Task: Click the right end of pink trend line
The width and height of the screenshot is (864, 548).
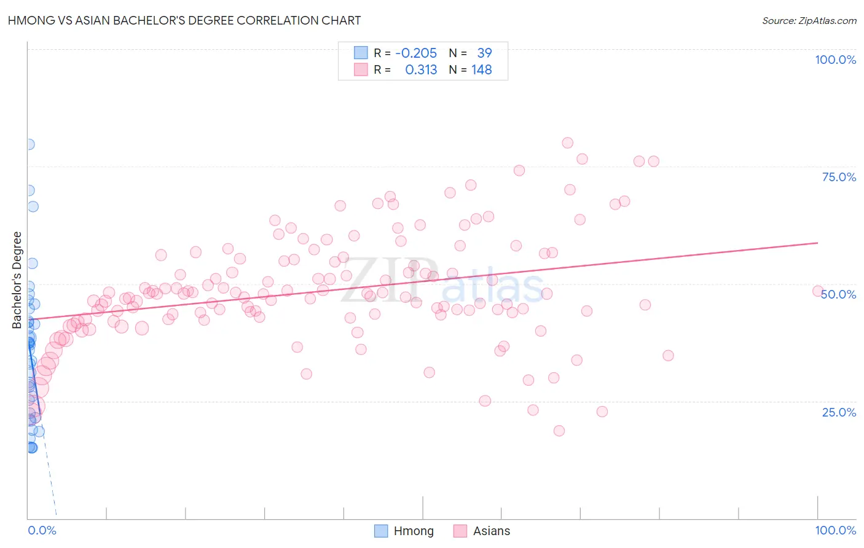Action: click(817, 243)
